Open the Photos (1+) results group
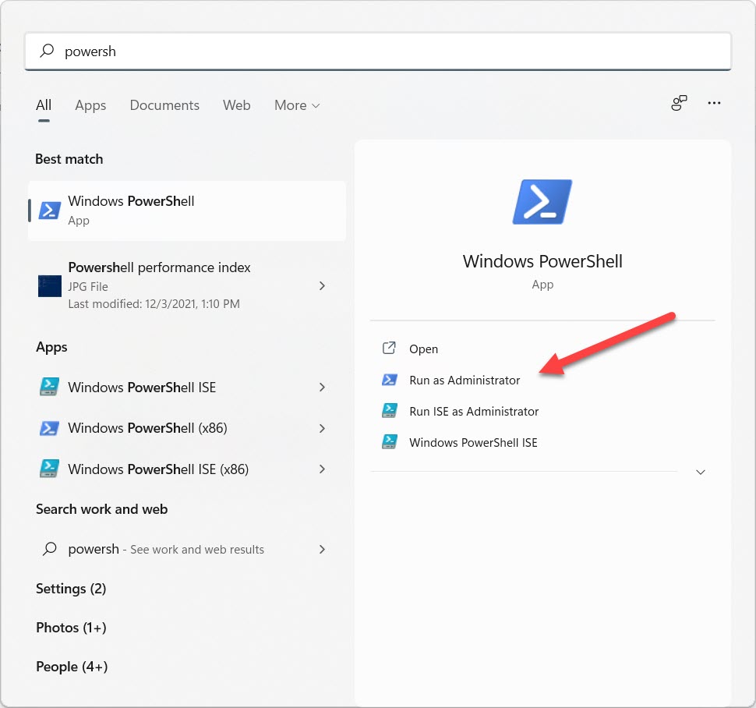The image size is (756, 708). tap(72, 628)
